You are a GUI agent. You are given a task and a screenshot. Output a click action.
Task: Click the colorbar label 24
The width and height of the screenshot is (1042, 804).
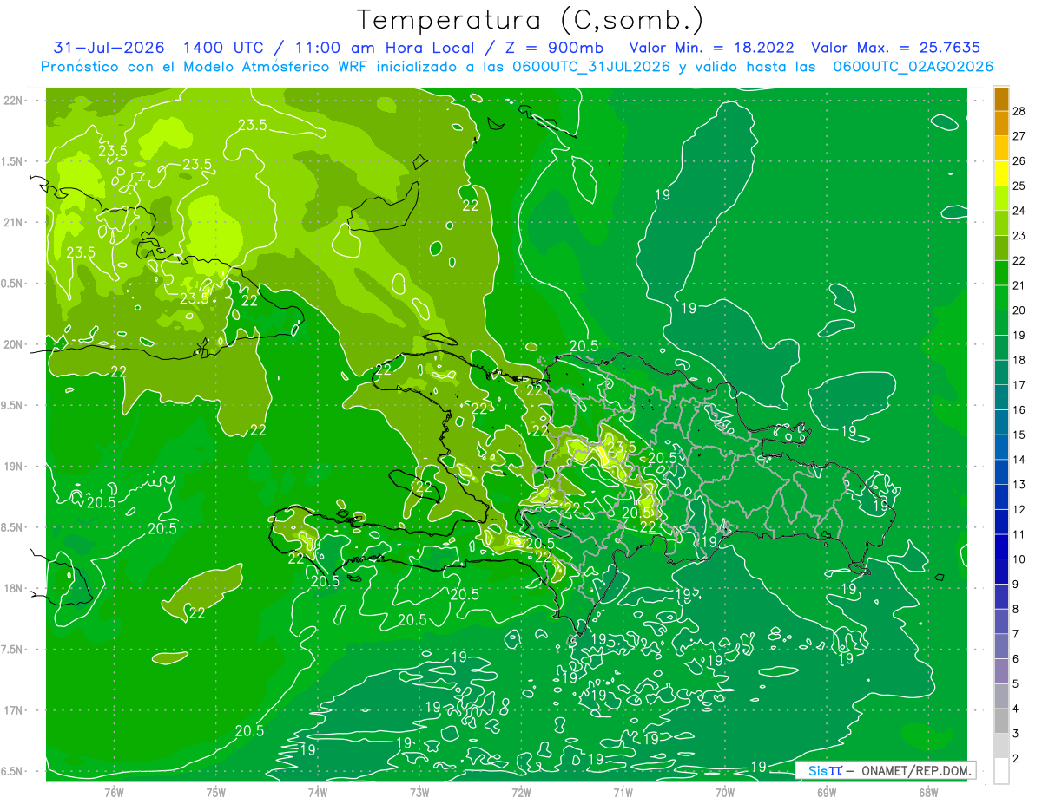[1020, 211]
